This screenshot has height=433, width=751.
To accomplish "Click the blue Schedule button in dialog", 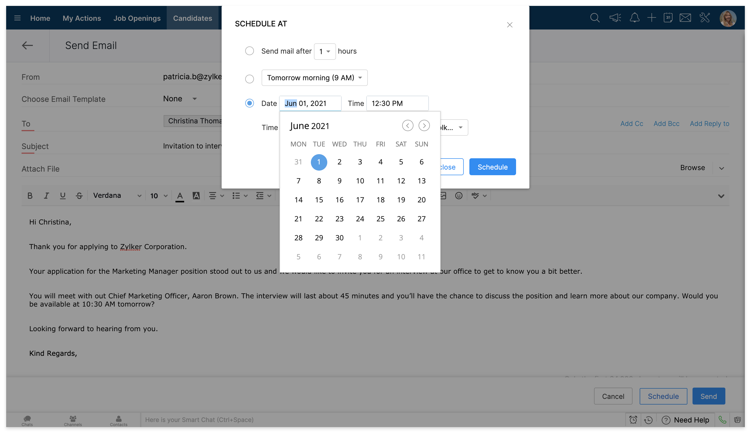I will click(492, 167).
